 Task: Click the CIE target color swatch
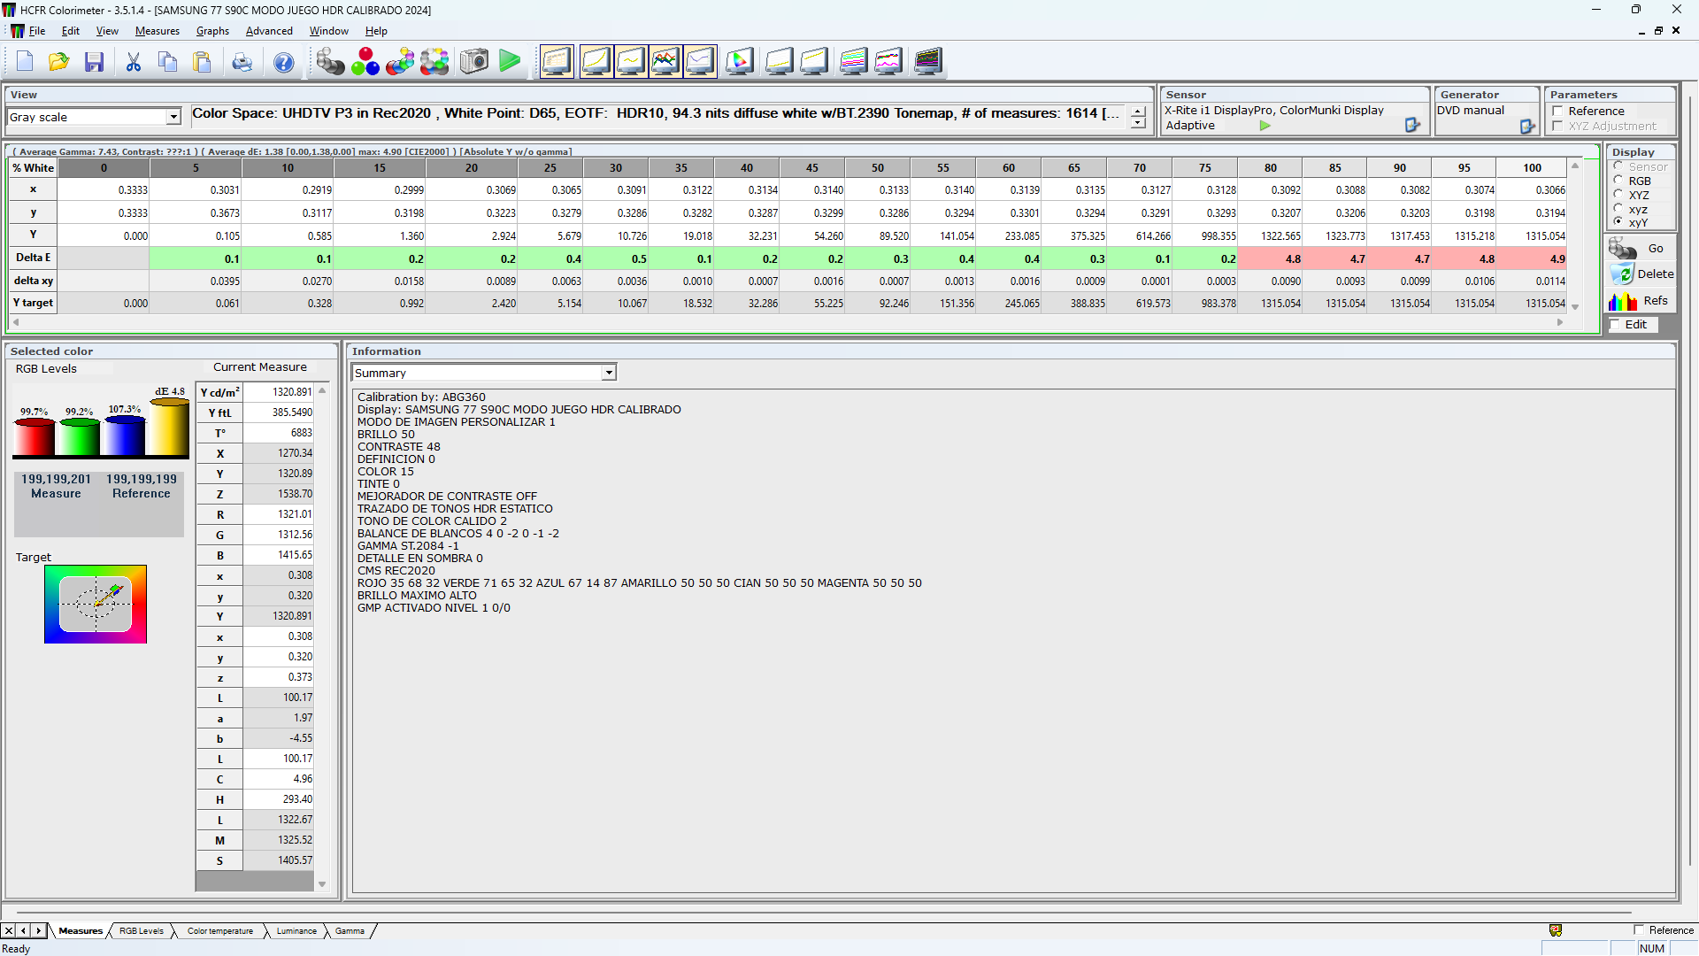[x=96, y=605]
